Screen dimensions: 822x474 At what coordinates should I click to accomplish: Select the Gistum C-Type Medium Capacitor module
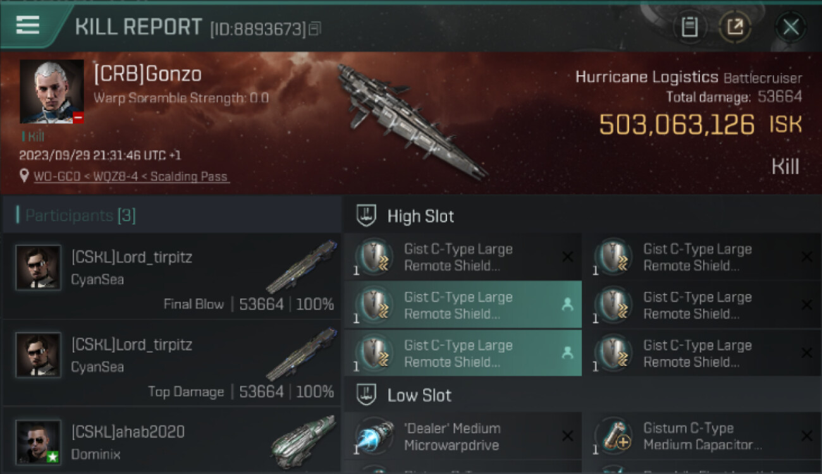point(702,436)
